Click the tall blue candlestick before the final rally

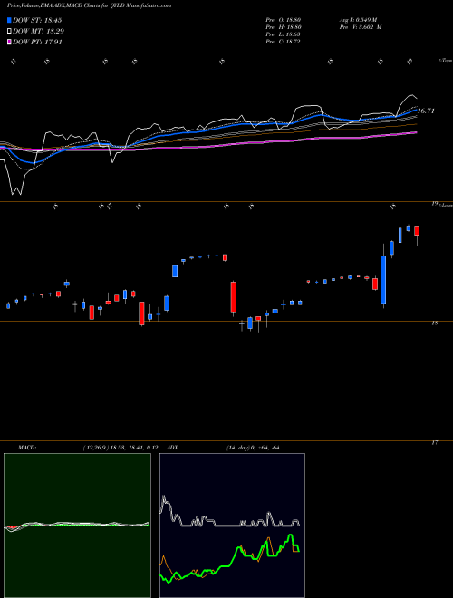pos(383,280)
